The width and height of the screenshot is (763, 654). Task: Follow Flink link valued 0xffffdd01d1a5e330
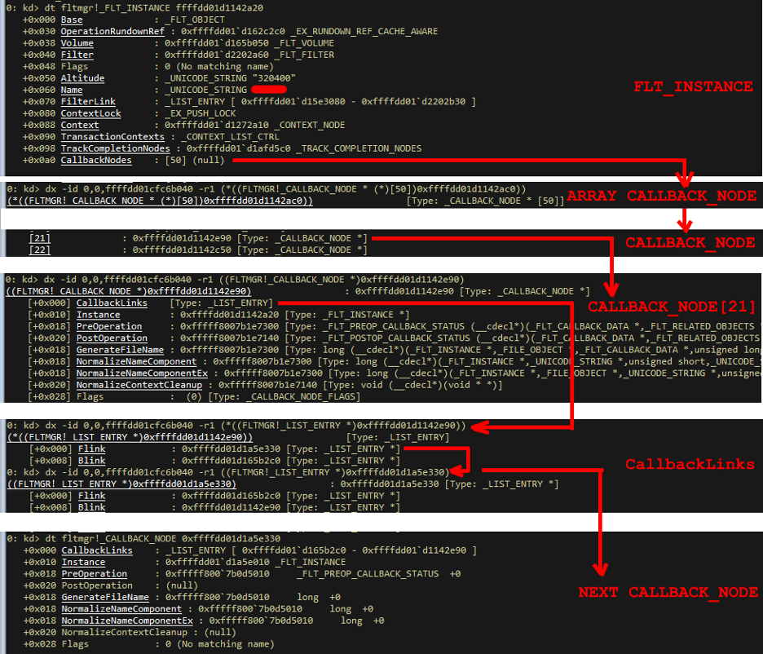click(x=91, y=449)
